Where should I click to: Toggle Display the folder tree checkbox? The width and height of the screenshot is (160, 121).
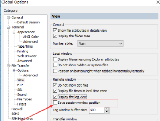tap(55, 36)
